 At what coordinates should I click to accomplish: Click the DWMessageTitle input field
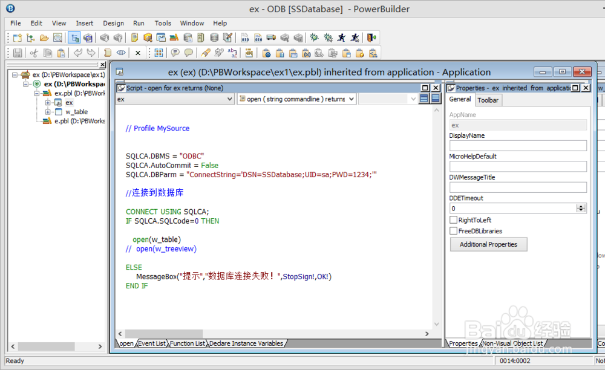coord(518,187)
